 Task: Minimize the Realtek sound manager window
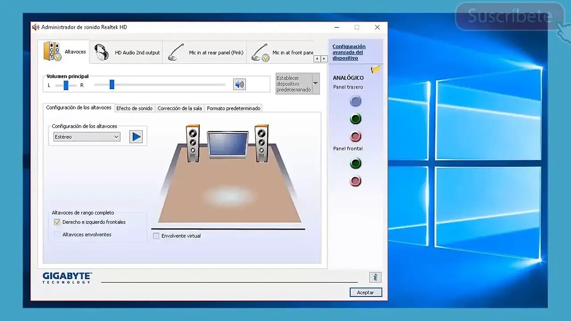337,27
